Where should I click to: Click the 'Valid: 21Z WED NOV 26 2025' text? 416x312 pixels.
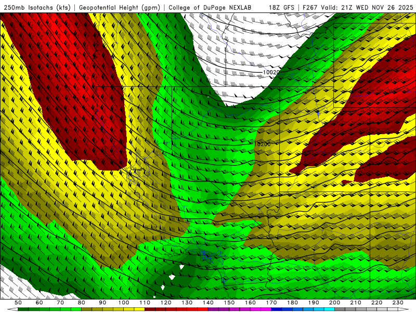tap(367, 7)
